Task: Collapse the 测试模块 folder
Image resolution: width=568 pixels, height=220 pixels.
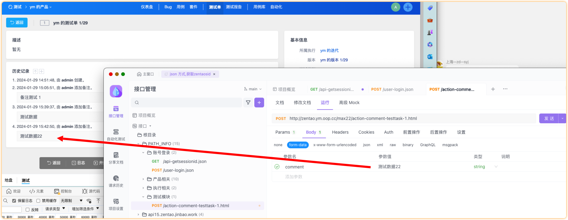Action: tap(143, 197)
